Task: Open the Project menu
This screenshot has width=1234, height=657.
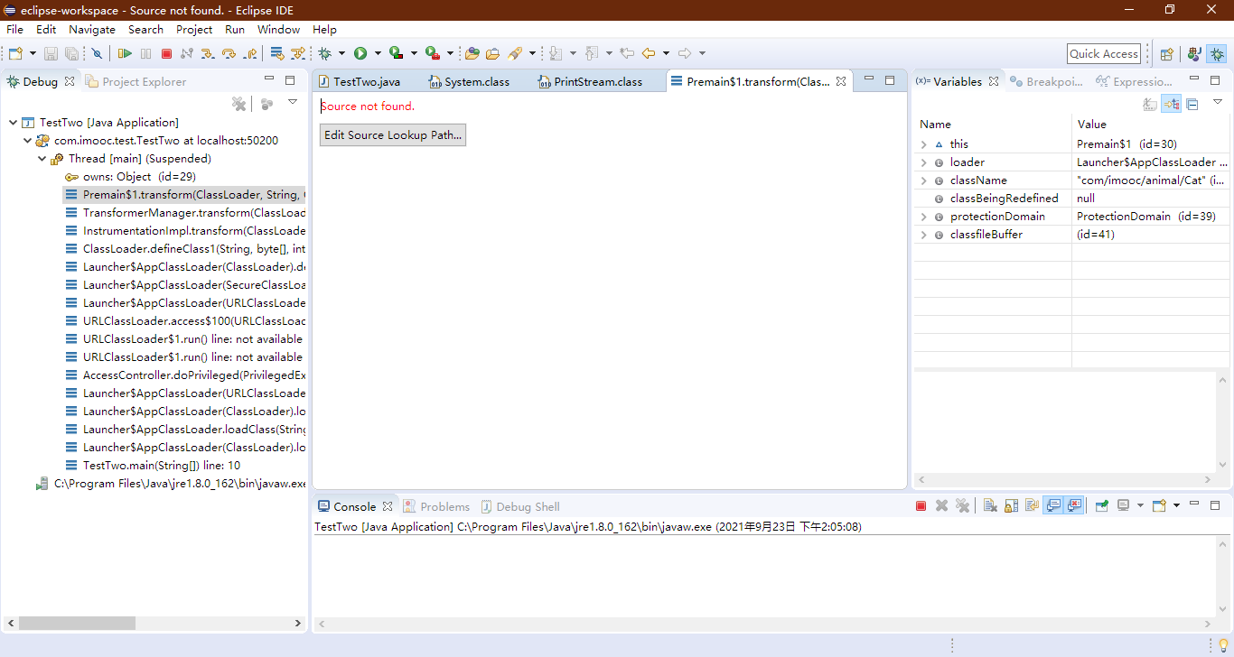Action: pos(194,30)
